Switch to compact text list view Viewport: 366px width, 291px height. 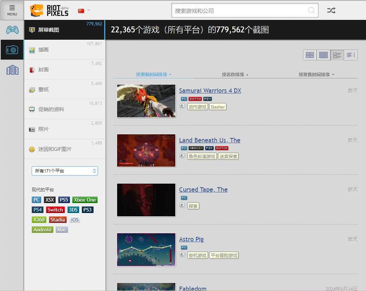click(351, 55)
